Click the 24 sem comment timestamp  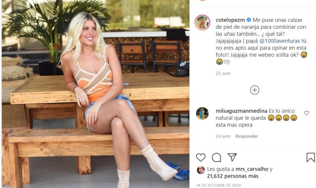[223, 136]
